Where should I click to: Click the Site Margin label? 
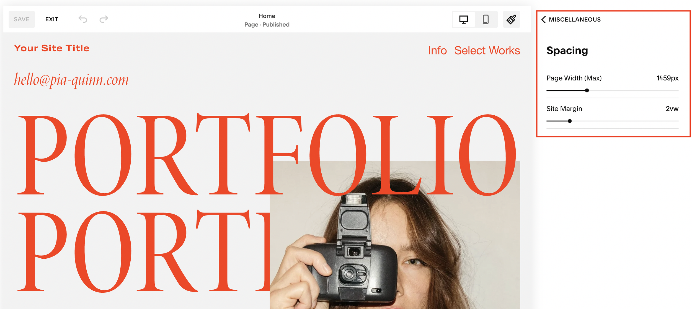pyautogui.click(x=564, y=109)
